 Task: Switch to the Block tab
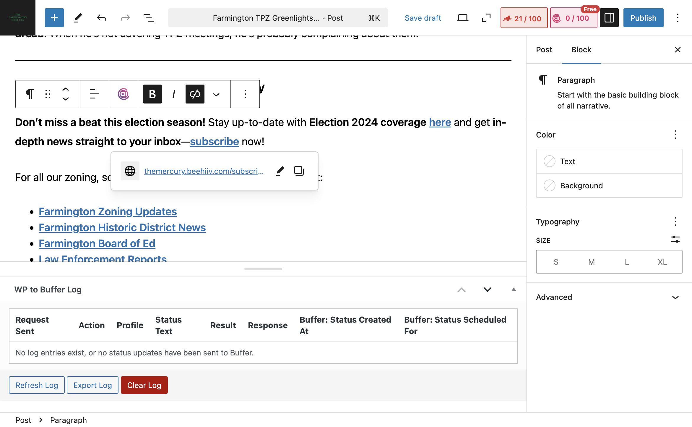581,50
